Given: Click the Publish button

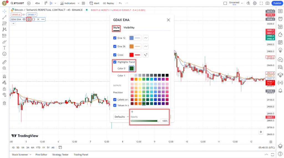Looking at the screenshot, I should click(x=277, y=3).
